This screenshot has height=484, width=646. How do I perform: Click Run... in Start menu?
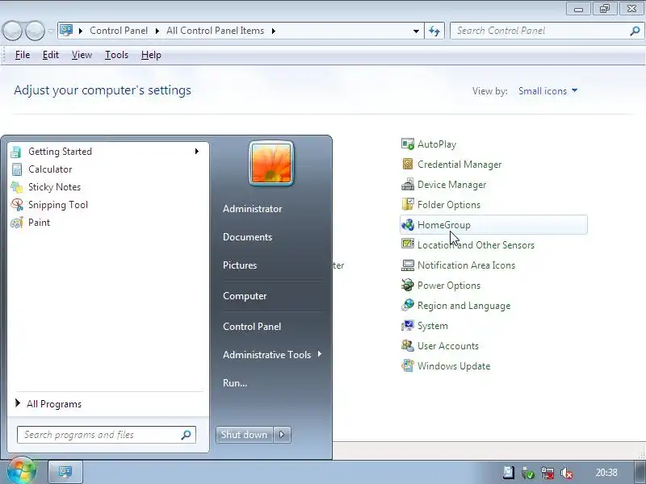point(235,382)
